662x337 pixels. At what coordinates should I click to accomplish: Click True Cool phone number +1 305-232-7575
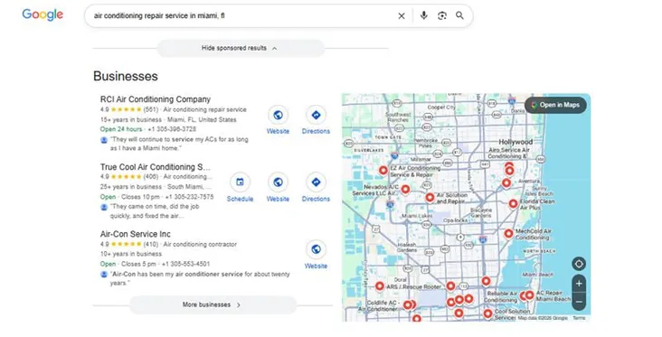(189, 197)
